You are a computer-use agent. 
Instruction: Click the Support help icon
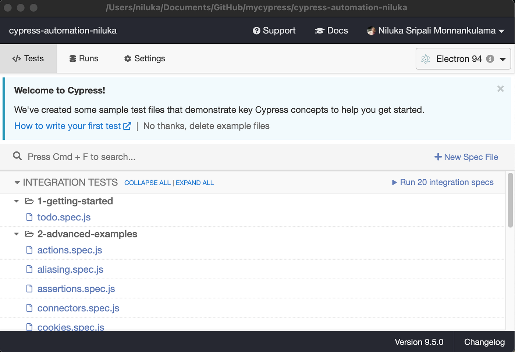[256, 30]
